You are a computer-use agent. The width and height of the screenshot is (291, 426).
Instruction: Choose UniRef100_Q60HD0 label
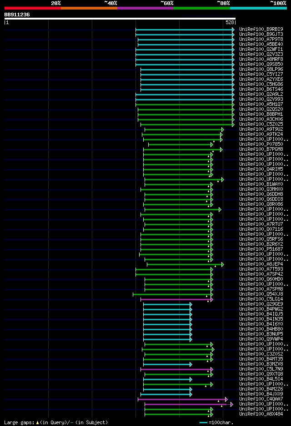[x=261, y=279]
